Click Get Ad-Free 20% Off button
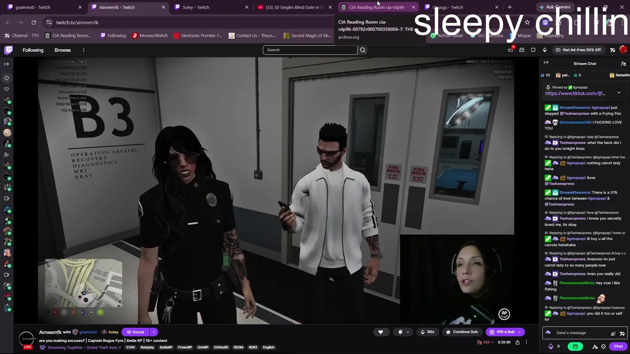This screenshot has width=630, height=354. click(578, 50)
